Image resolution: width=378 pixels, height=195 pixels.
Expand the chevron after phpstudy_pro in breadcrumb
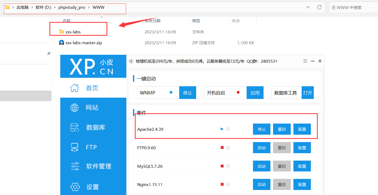[89, 7]
